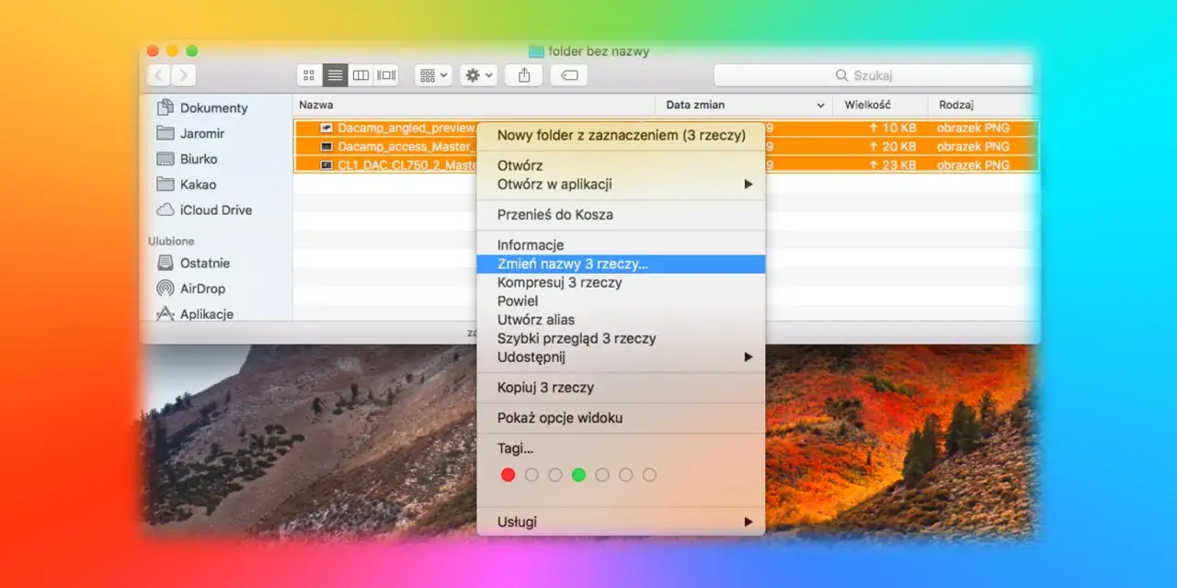
Task: Switch Finder to column view
Action: click(x=360, y=75)
